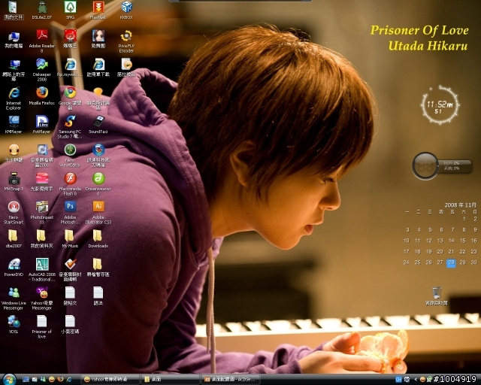The width and height of the screenshot is (481, 385).
Task: Select the SNG desktop icon
Action: coord(70,10)
